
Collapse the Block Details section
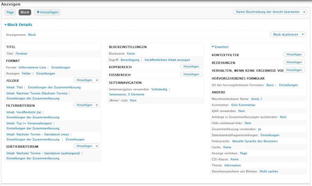[5, 25]
